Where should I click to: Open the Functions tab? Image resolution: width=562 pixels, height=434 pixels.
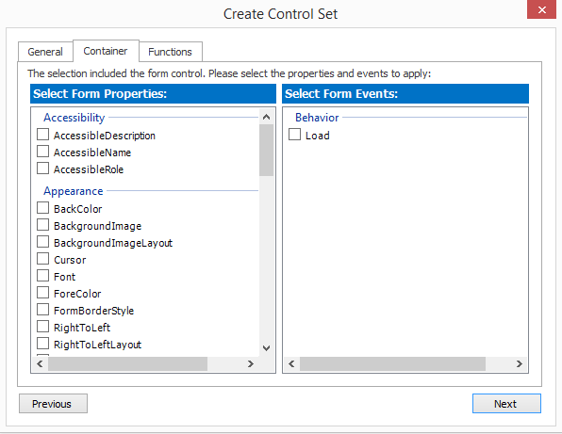(171, 52)
